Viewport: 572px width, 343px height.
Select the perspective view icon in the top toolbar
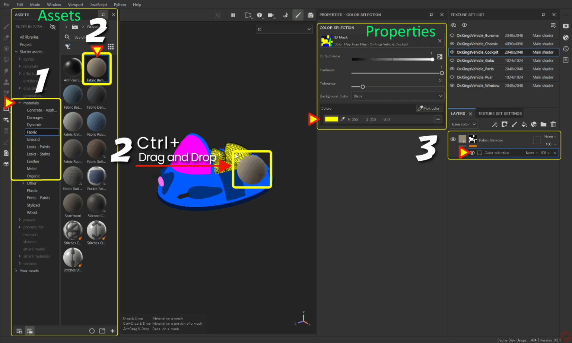[248, 15]
